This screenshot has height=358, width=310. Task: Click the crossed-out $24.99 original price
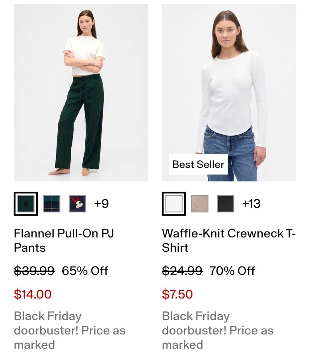(182, 271)
